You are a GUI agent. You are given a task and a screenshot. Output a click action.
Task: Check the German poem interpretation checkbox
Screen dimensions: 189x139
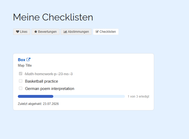[21, 88]
